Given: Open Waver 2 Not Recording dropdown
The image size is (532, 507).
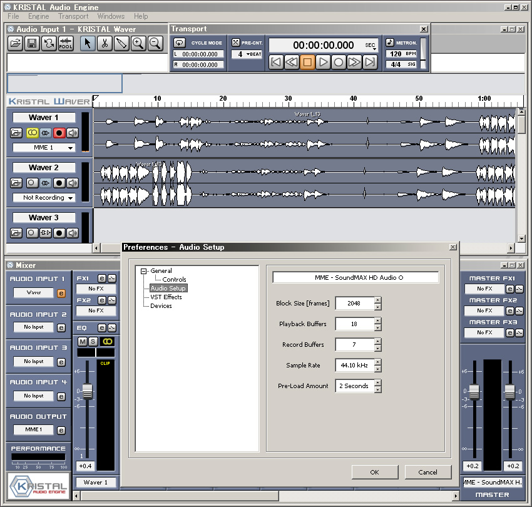Looking at the screenshot, I should (44, 198).
